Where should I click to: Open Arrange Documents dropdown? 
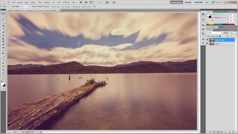pyautogui.click(x=108, y=2)
